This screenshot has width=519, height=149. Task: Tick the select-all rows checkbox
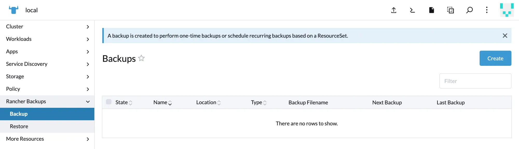pos(109,102)
